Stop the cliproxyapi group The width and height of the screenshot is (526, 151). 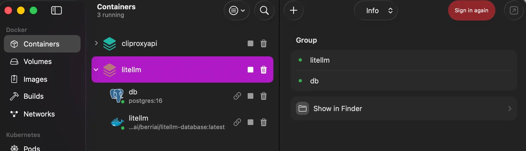pos(250,43)
